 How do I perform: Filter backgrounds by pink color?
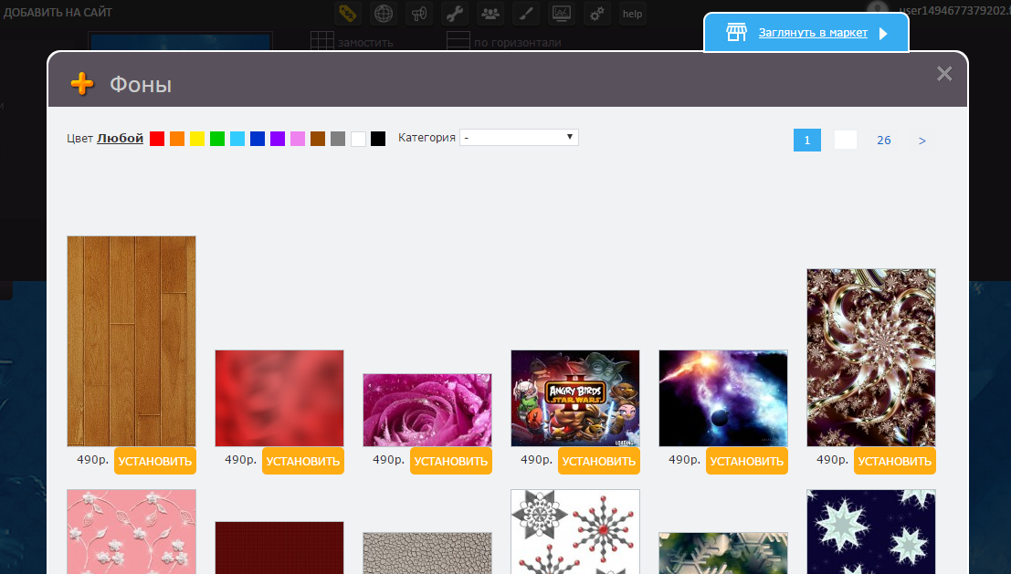[x=297, y=139]
